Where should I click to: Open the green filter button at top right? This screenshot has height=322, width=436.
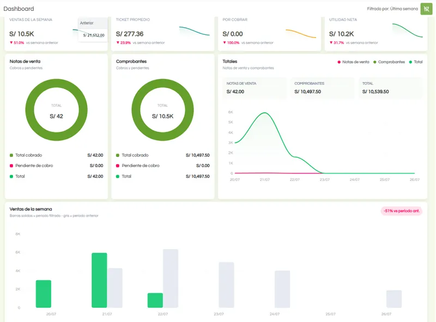pos(426,9)
